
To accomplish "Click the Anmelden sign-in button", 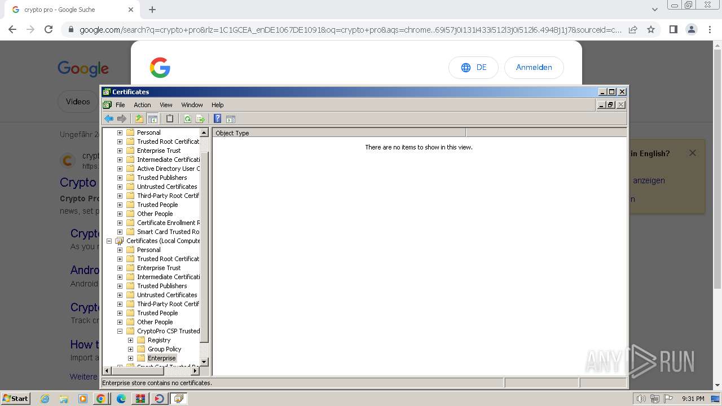I will (x=534, y=67).
